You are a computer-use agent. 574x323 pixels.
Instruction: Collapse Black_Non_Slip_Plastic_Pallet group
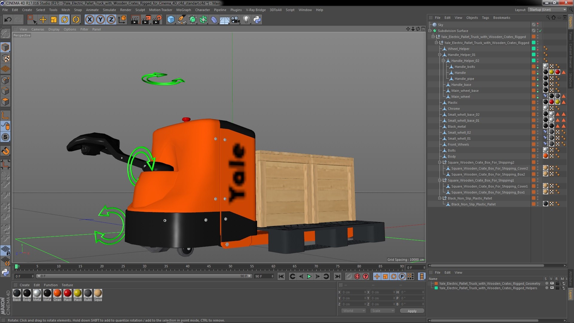440,198
